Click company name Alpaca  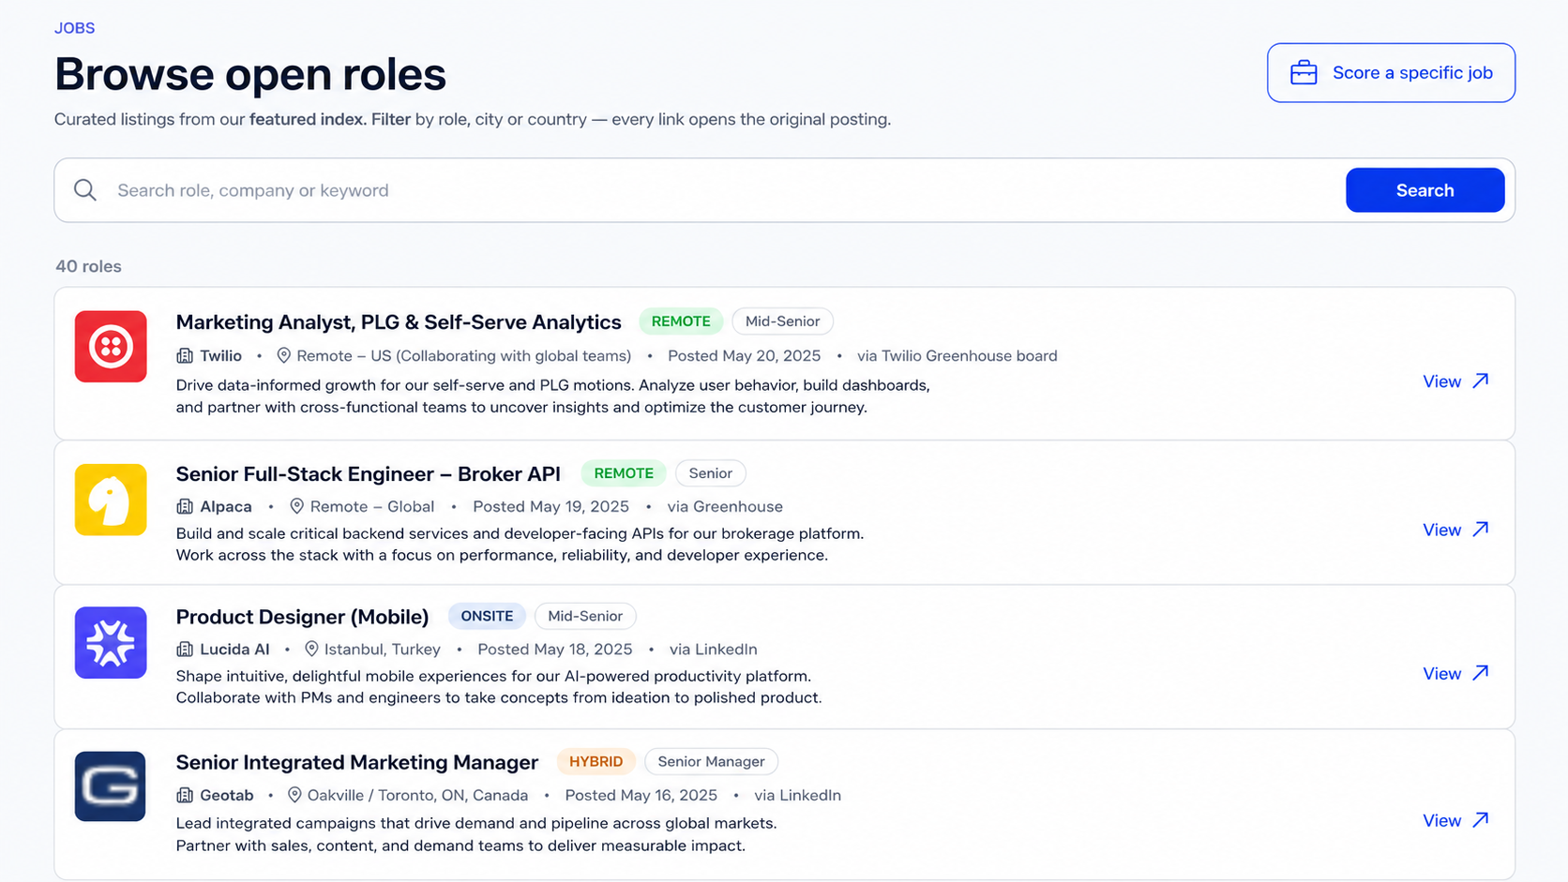point(226,507)
